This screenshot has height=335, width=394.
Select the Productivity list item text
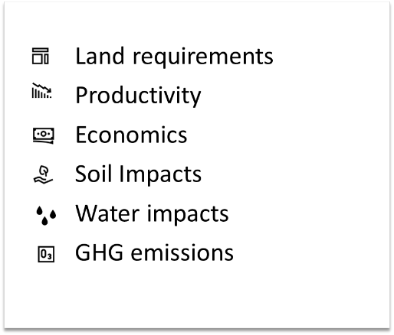(138, 96)
